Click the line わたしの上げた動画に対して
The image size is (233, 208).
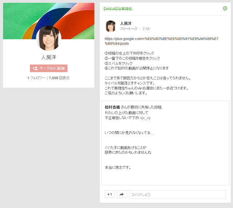[x=126, y=113]
